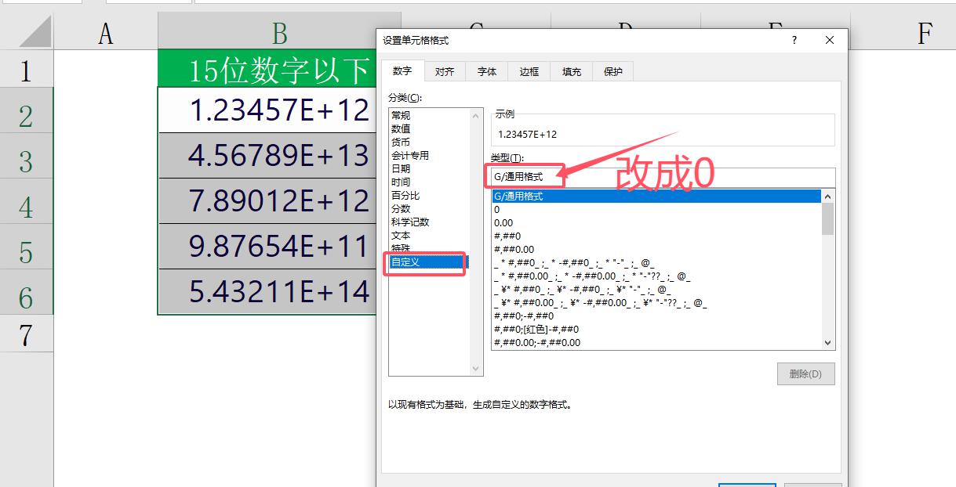Open the 填充 tab
Image resolution: width=956 pixels, height=487 pixels.
click(572, 72)
